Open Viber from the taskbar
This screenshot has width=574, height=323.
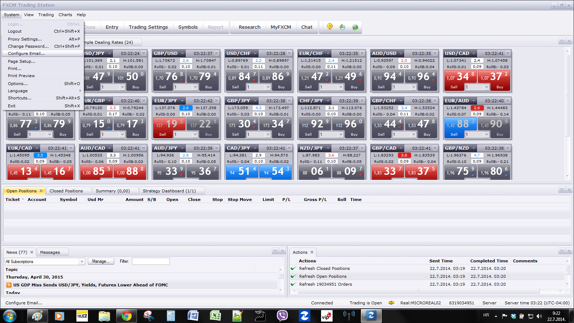(282, 316)
